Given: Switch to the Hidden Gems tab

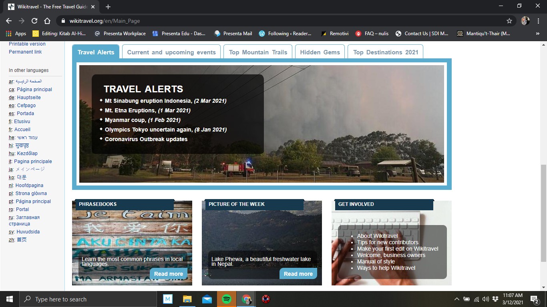Looking at the screenshot, I should pyautogui.click(x=320, y=52).
